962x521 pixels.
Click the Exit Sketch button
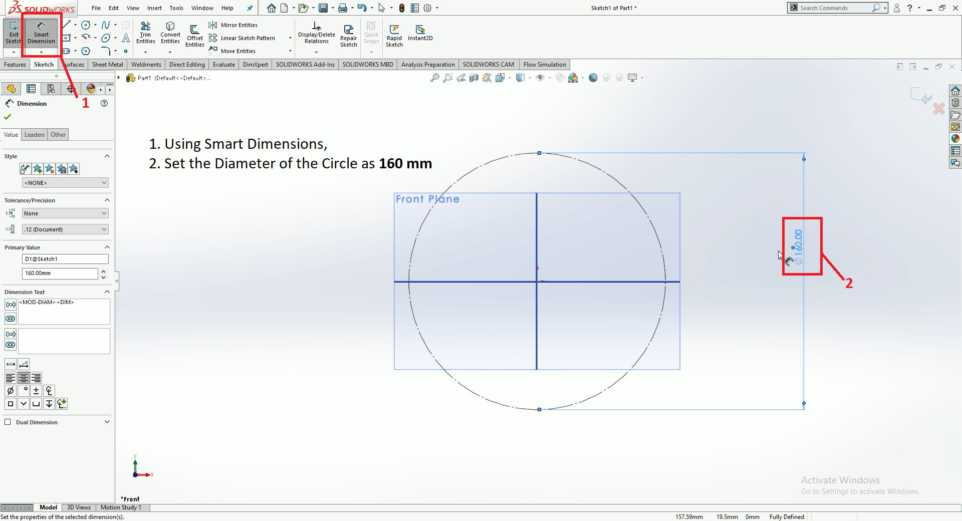pos(13,34)
